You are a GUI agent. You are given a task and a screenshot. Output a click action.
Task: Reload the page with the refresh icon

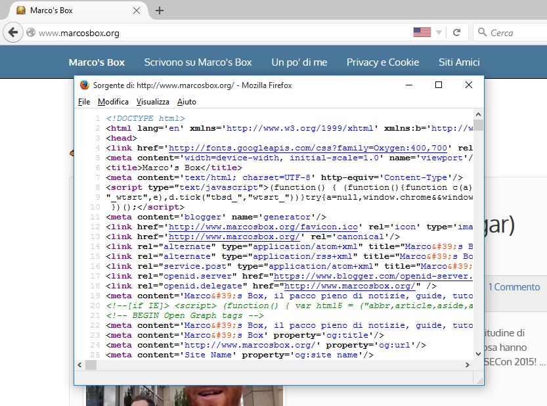coord(456,32)
